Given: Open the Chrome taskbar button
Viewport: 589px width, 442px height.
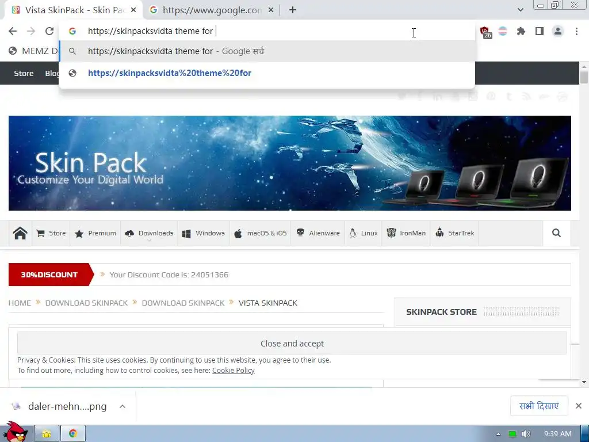Looking at the screenshot, I should [x=73, y=434].
